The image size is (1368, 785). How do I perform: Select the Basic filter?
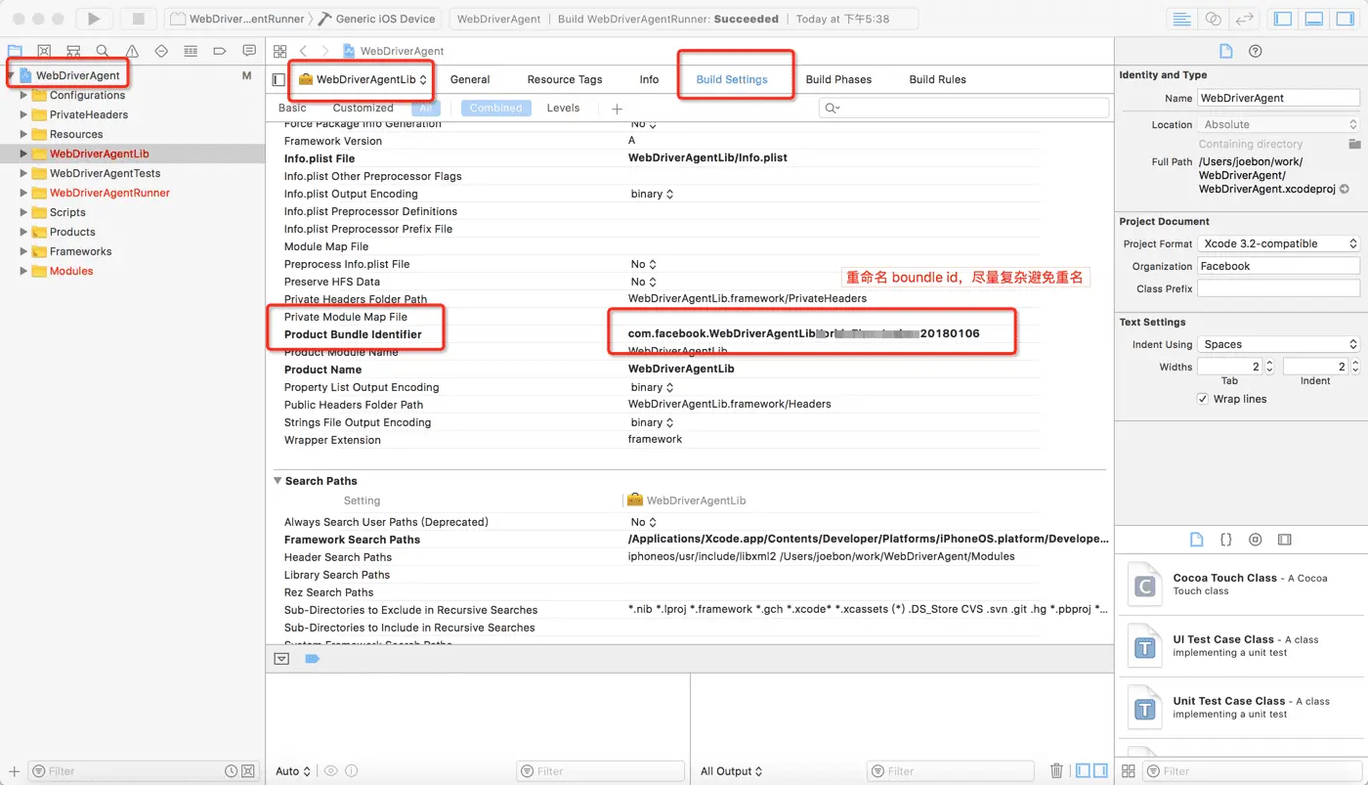click(292, 109)
